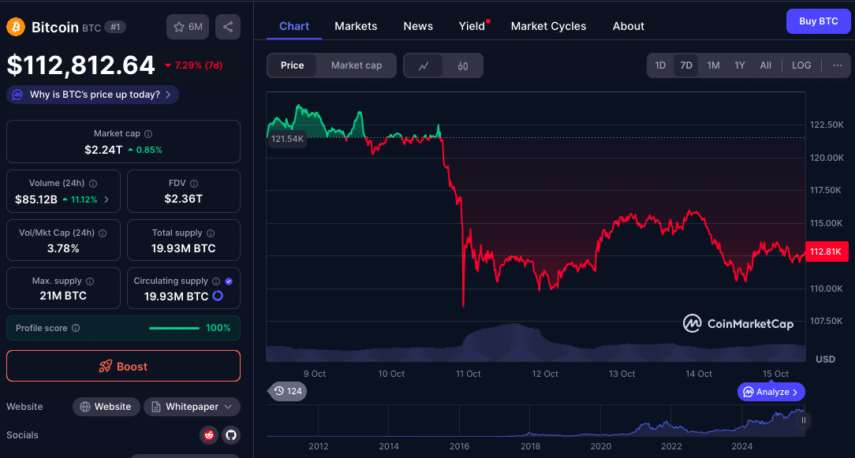Click the history 124 badge
855x458 pixels.
click(x=288, y=391)
